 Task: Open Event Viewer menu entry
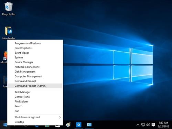point(35,53)
